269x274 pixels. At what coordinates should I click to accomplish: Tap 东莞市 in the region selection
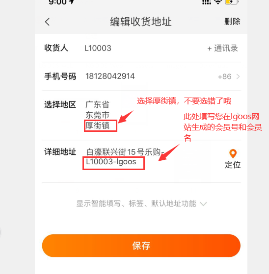click(97, 115)
